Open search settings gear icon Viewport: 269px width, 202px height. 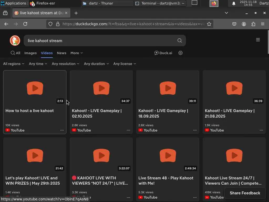[180, 53]
